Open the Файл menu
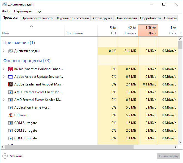Viewport: 183px width, 163px height. [6, 11]
